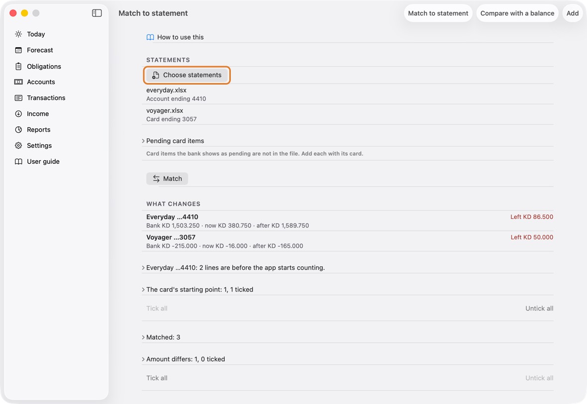
Task: Click the Match button
Action: click(167, 179)
